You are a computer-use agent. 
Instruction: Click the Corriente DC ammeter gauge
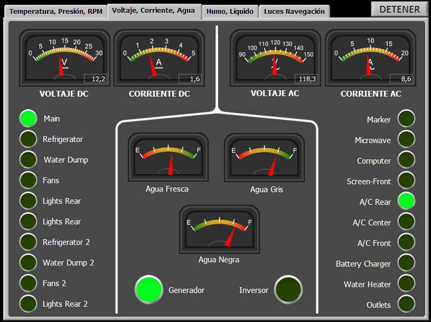point(160,58)
